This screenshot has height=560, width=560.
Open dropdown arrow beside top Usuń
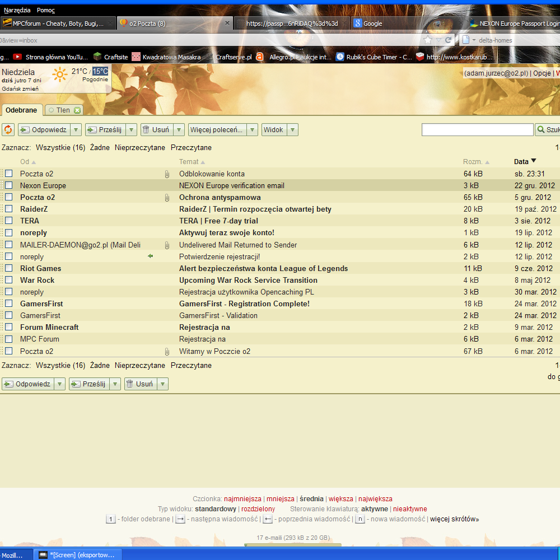click(179, 130)
